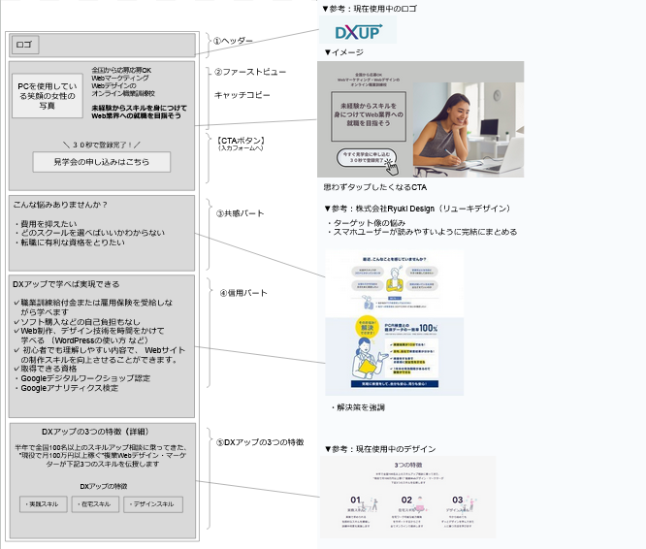This screenshot has height=549, width=646.
Task: Select the こんな悩みありませんか？ heading text
Action: coord(60,205)
